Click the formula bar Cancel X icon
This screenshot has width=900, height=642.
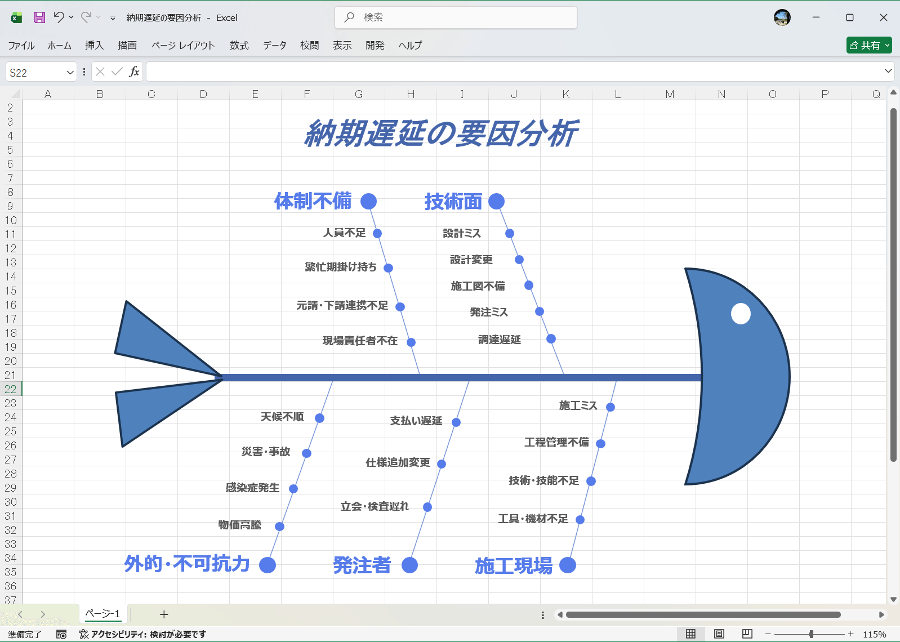click(x=100, y=72)
